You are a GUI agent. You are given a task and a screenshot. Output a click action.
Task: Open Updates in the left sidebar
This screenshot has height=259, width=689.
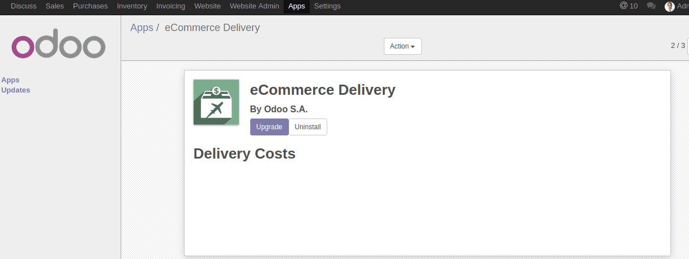pos(16,90)
